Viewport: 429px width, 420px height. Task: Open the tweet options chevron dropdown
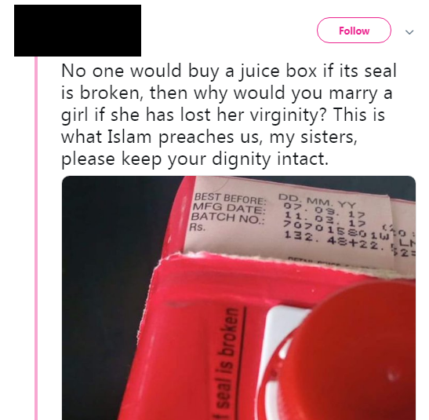click(x=409, y=32)
